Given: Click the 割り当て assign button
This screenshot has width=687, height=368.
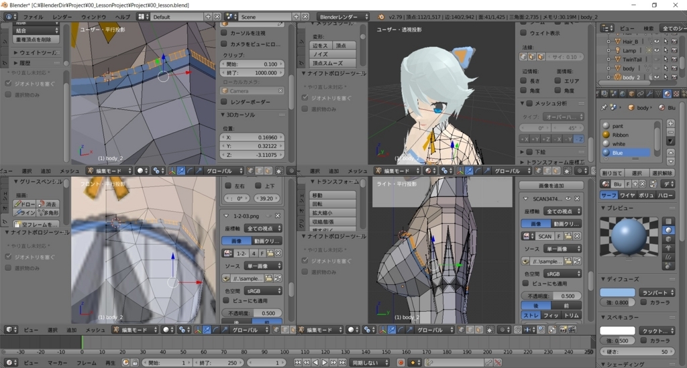Looking at the screenshot, I should 612,173.
